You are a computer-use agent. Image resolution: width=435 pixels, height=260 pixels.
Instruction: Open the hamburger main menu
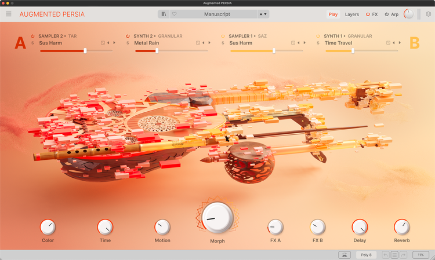pyautogui.click(x=9, y=14)
